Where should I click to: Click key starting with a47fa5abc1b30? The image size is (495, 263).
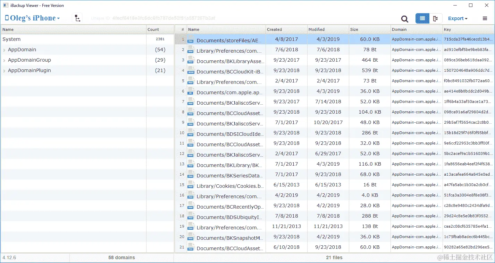click(x=468, y=185)
